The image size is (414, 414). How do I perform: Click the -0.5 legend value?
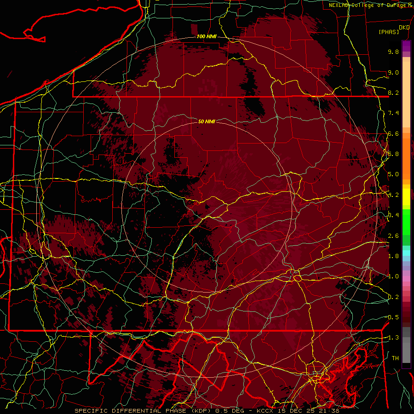392,317
